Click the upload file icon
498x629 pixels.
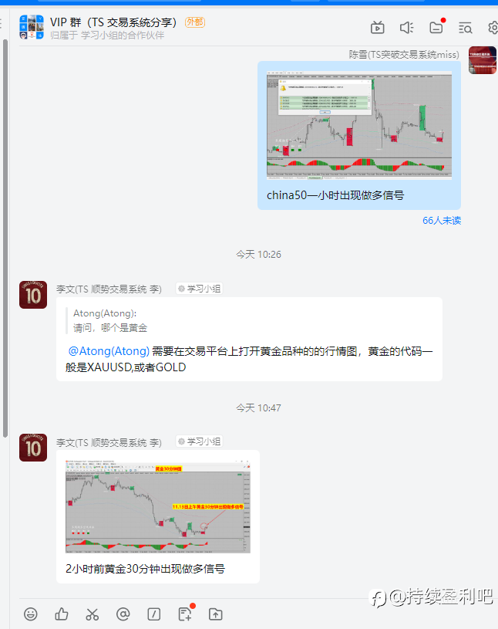pos(216,614)
